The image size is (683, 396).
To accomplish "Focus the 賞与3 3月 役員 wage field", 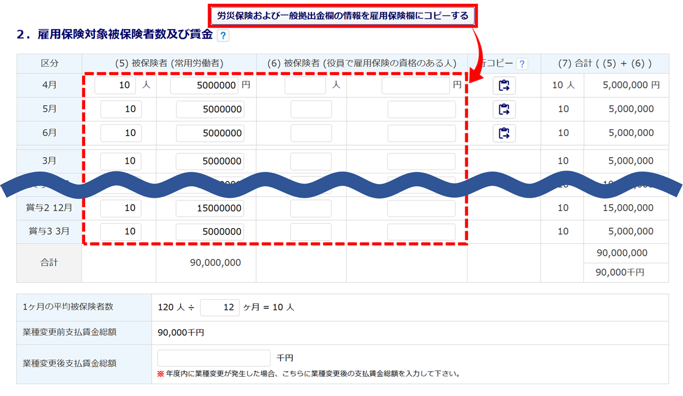I will 421,232.
